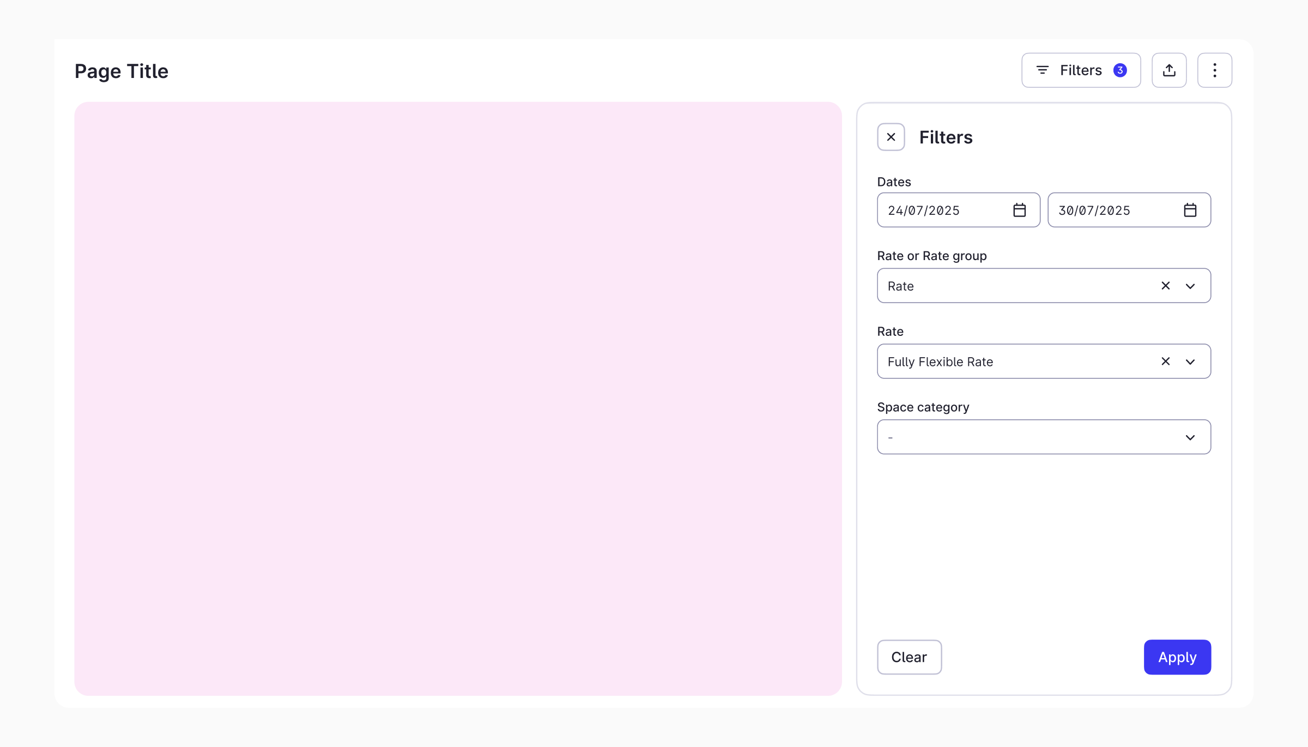Click the blue filter count badge
The width and height of the screenshot is (1308, 747).
1120,70
